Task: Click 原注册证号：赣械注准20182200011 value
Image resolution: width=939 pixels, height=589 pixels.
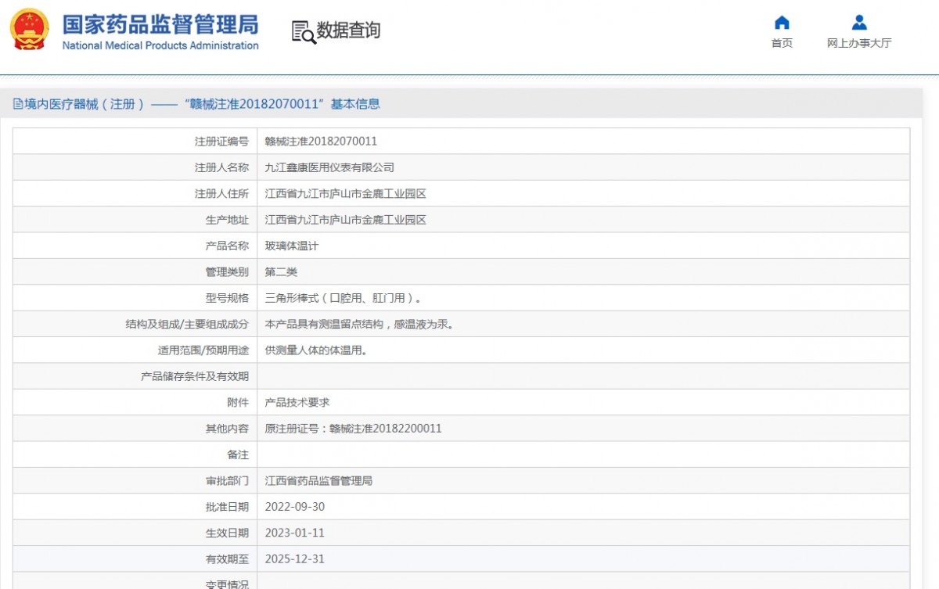Action: (x=354, y=429)
